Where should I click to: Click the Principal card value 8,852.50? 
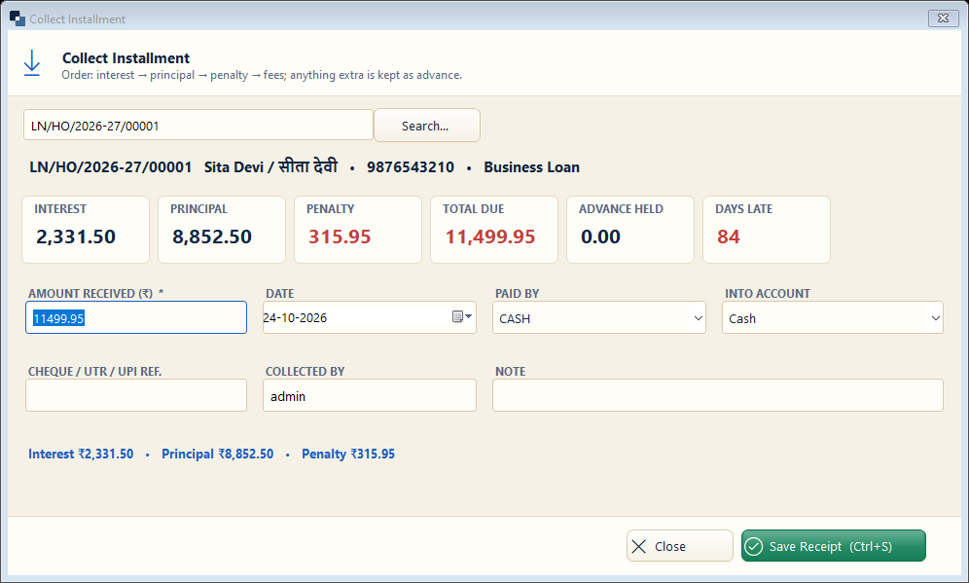212,237
